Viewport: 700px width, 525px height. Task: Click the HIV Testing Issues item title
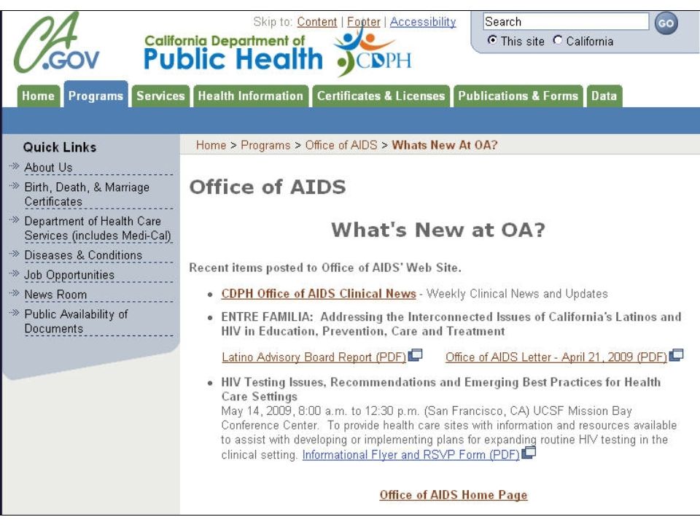(x=441, y=389)
